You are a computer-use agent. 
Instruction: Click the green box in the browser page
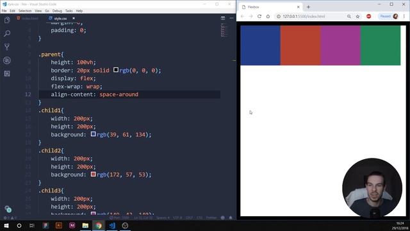(x=381, y=46)
